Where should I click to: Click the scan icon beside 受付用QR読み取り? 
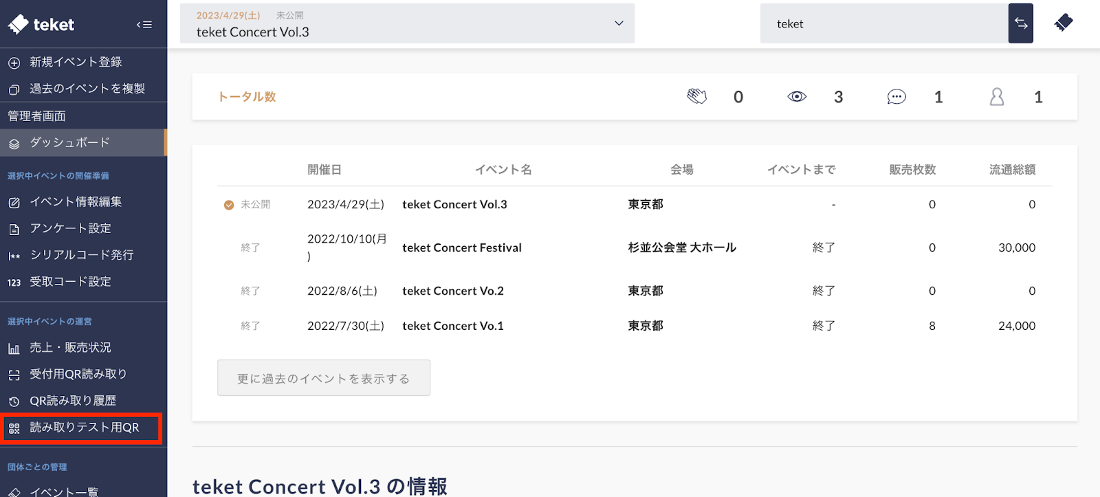14,375
